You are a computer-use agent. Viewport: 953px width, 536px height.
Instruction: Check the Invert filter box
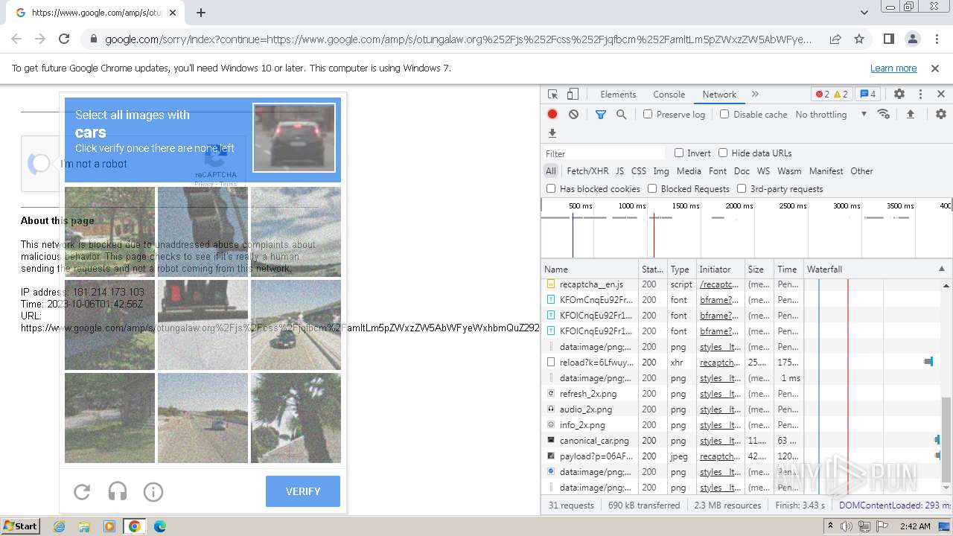(679, 153)
